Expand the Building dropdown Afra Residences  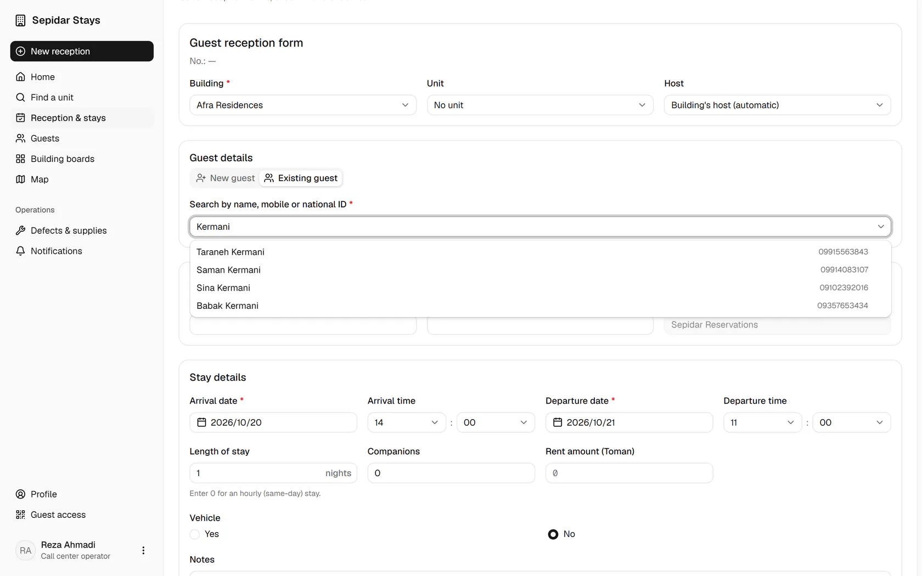click(303, 105)
